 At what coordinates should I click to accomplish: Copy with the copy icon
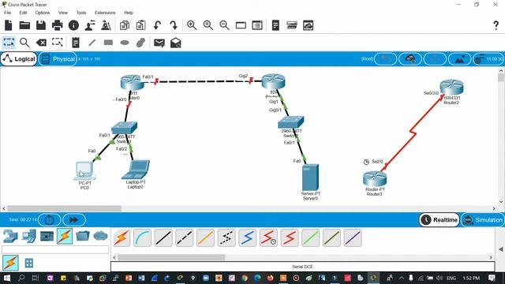click(125, 25)
